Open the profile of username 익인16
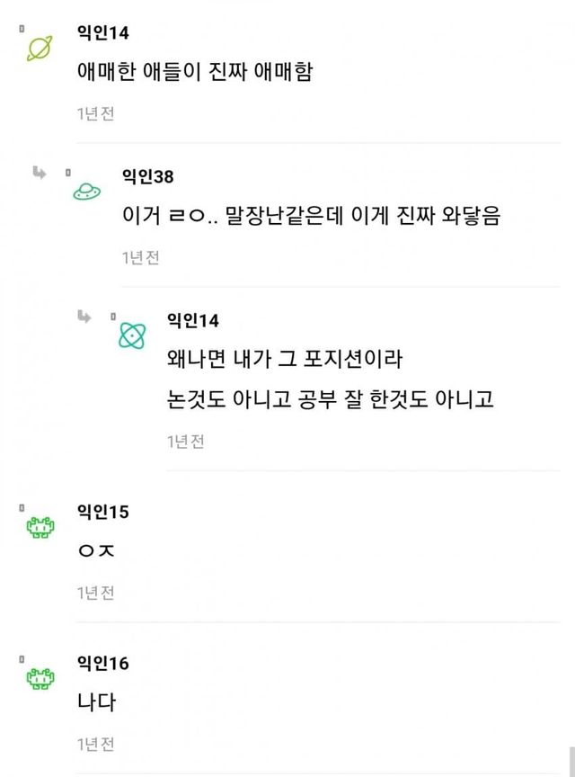 click(x=103, y=664)
